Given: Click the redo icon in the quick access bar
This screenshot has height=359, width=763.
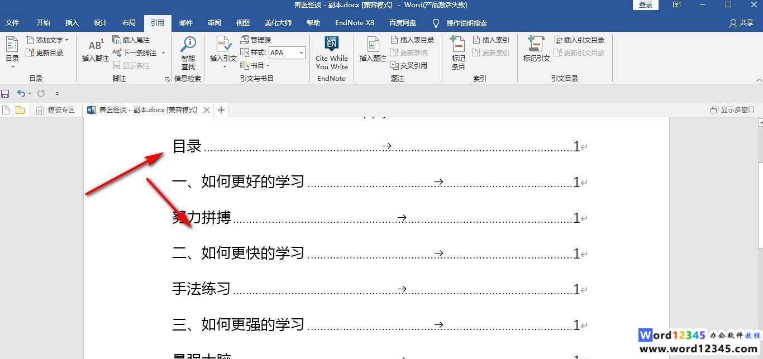Looking at the screenshot, I should 41,93.
